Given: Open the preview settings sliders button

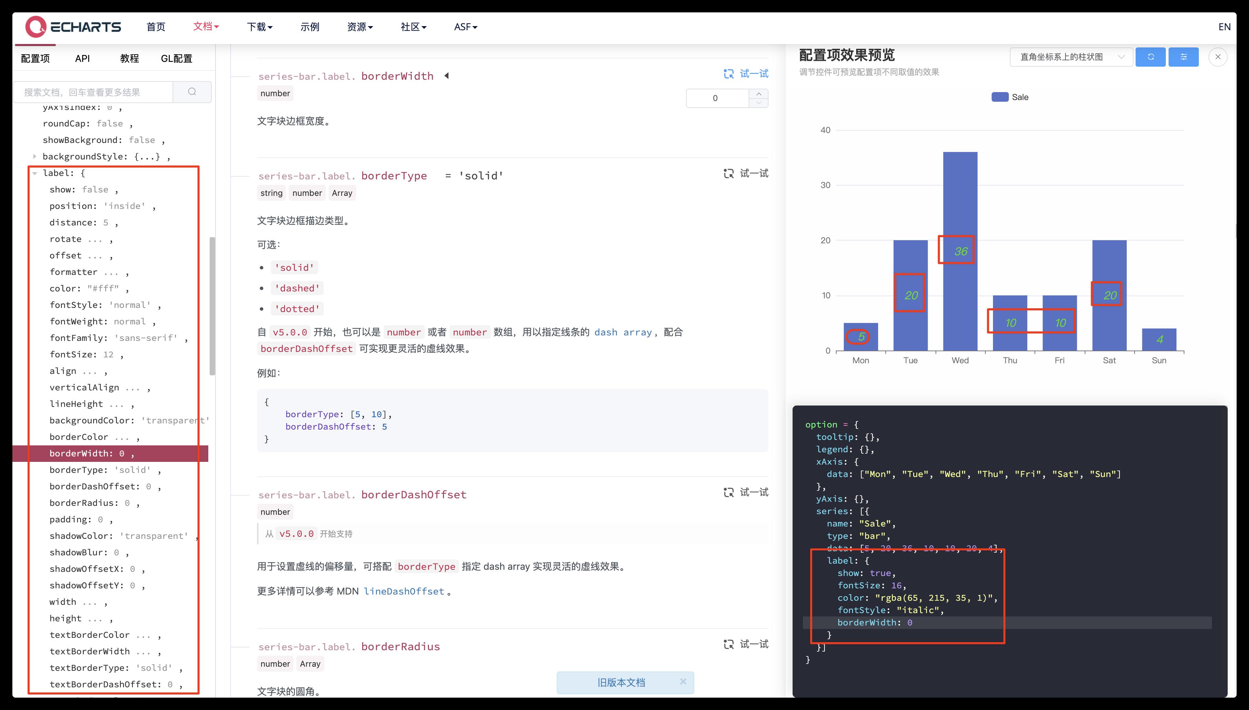Looking at the screenshot, I should coord(1184,57).
